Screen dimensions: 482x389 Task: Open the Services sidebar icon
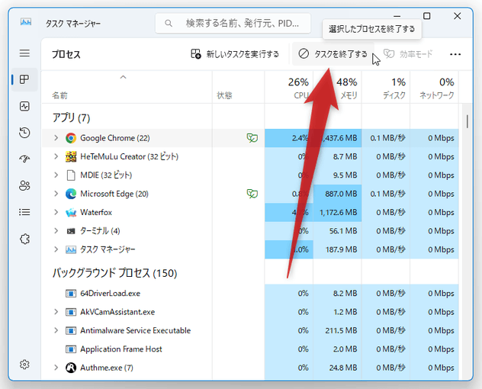point(24,239)
